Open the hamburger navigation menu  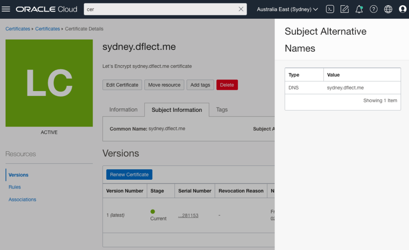pos(6,9)
